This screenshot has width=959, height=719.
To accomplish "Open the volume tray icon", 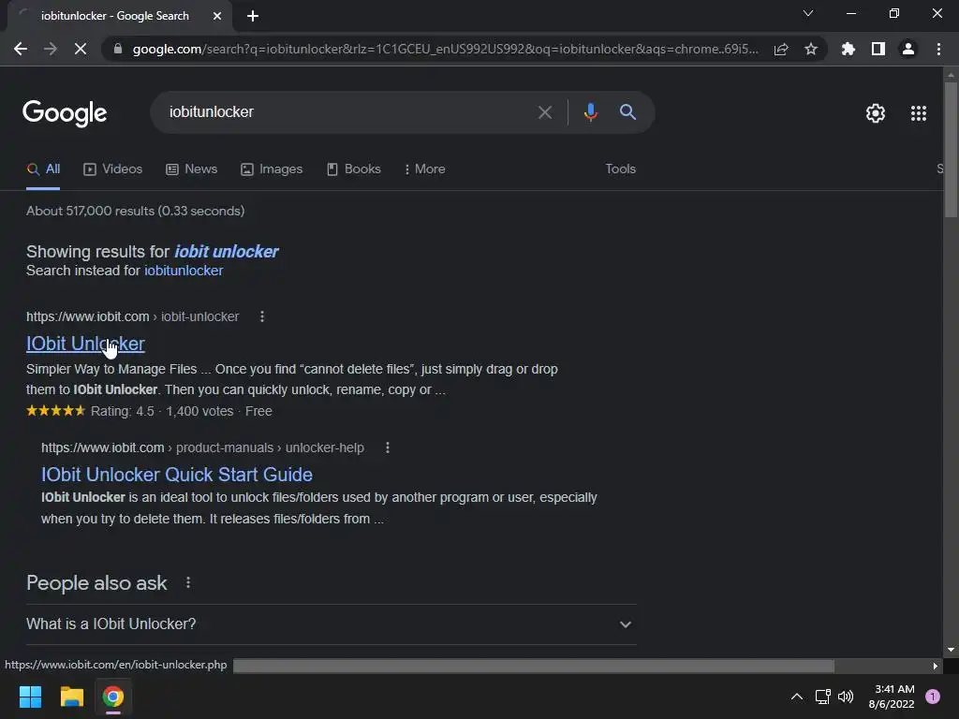I will 846,697.
